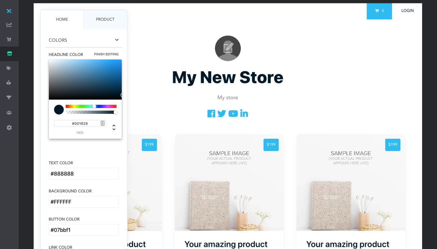Viewport: 437px width, 249px height.
Task: Click the rainbow hue slider
Action: tap(91, 106)
